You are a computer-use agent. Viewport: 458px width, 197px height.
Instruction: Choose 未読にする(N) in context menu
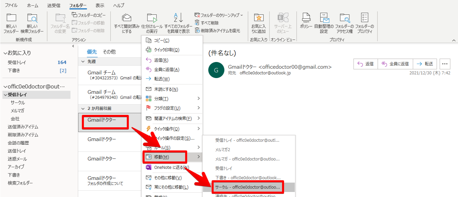click(172, 89)
